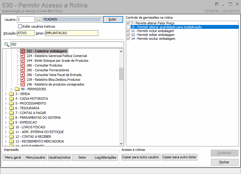Uncheck permission 7 - Permite alterar Fator Preço

[128, 23]
